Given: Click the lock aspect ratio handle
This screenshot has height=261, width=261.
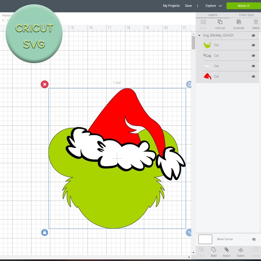Looking at the screenshot, I should coord(45,232).
